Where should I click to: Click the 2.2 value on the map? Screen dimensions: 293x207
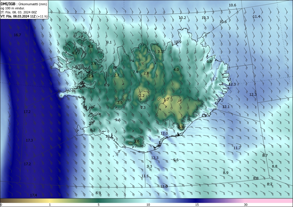pyautogui.click(x=142, y=96)
